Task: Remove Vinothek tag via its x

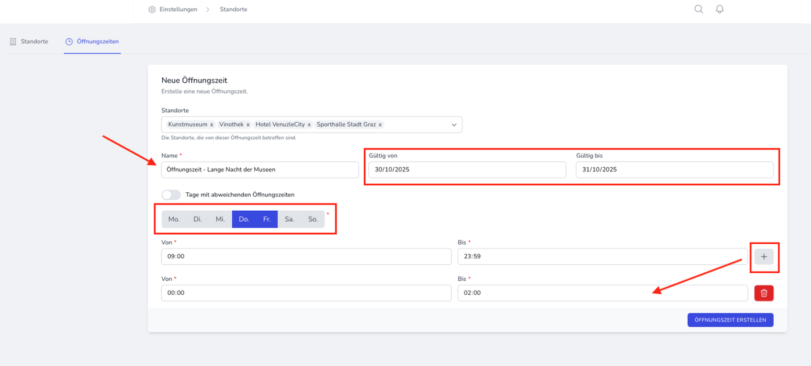Action: pos(248,125)
